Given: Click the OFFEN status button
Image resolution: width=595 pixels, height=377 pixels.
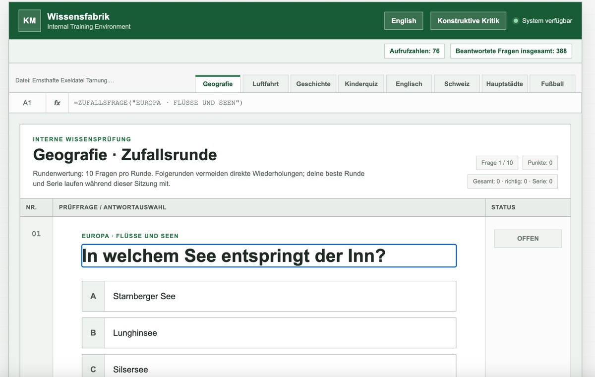Looking at the screenshot, I should pos(528,239).
